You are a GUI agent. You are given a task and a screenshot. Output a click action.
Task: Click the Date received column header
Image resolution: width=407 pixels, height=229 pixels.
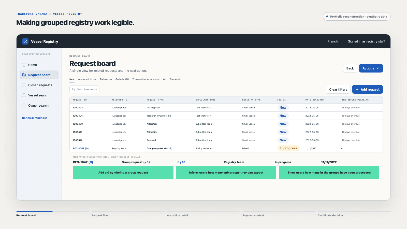[314, 100]
